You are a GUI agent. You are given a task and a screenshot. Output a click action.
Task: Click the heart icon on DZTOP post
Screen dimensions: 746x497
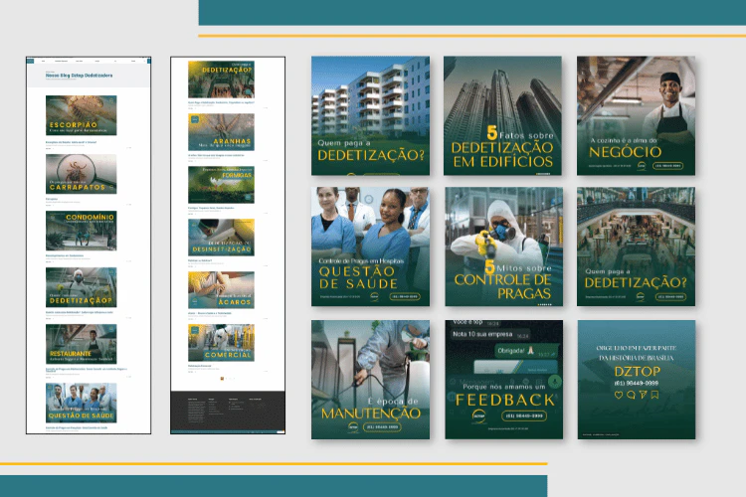pyautogui.click(x=618, y=395)
